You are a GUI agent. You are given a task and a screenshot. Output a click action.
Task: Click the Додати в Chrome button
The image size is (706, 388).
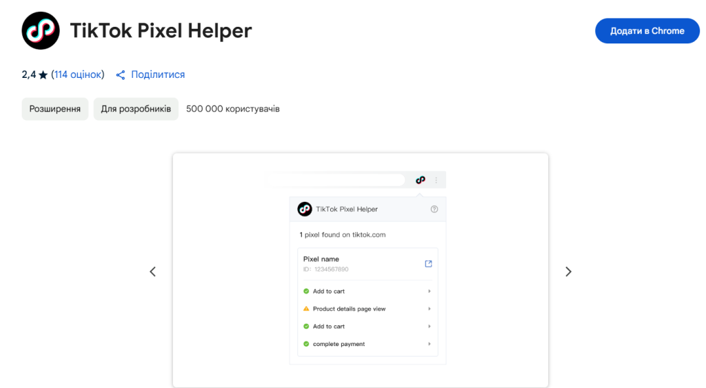point(647,30)
